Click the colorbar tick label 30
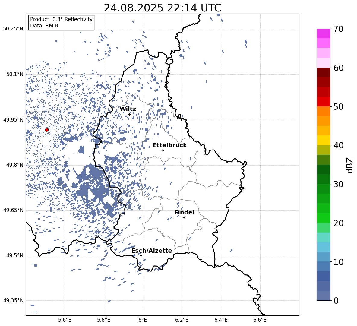 [x=338, y=184]
